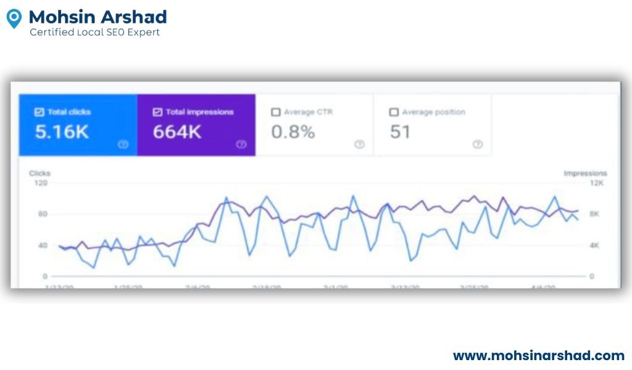Select the Average position 51 card
The height and width of the screenshot is (370, 632).
pos(433,126)
